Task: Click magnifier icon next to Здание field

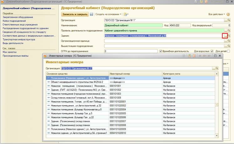Action: coord(229,36)
